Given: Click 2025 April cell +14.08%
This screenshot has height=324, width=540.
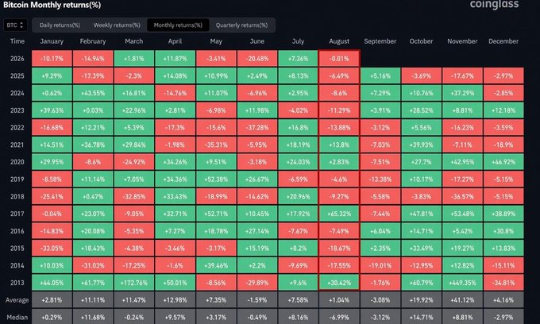Looking at the screenshot, I should coord(175,75).
